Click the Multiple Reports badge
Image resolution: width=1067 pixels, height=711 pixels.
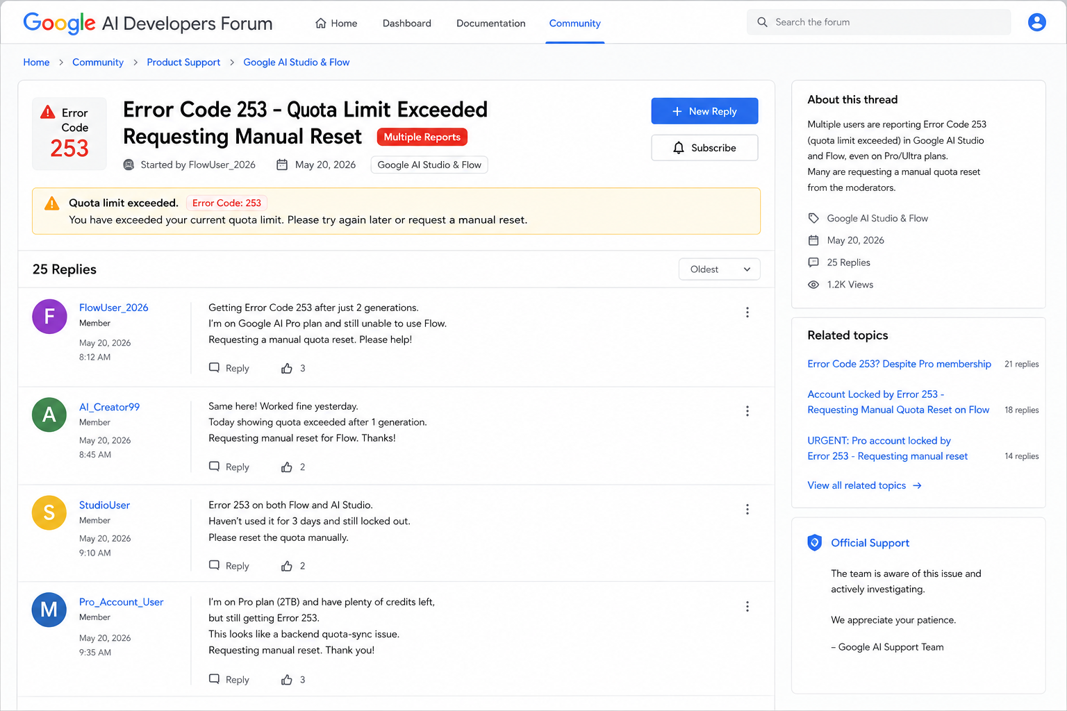422,137
